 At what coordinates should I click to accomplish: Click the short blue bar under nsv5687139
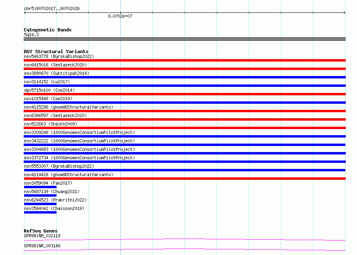(x=40, y=195)
